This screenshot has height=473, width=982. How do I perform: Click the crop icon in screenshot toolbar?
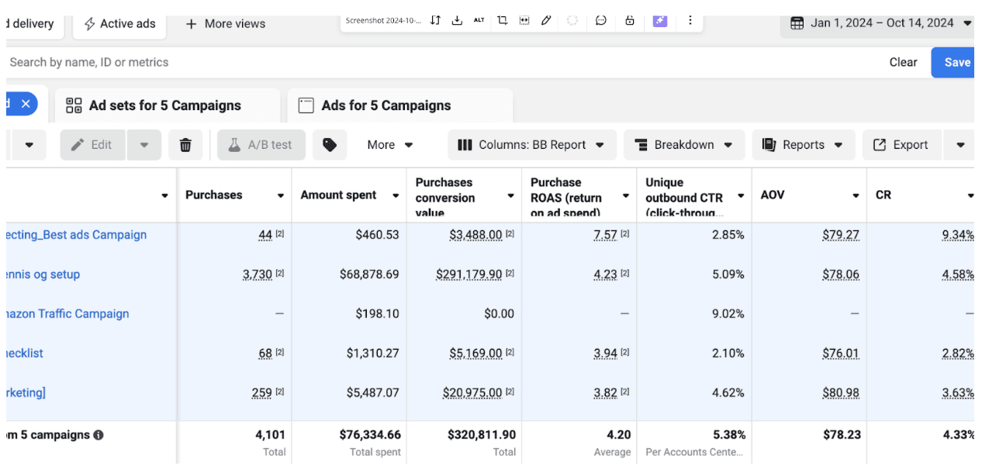[502, 21]
